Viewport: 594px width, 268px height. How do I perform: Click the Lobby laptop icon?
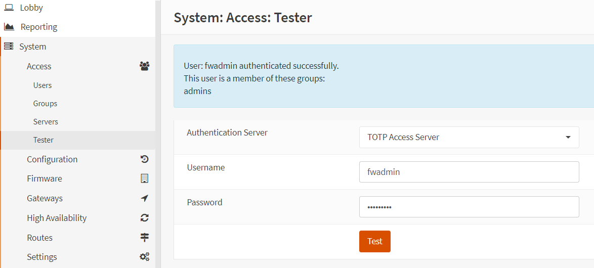coord(9,8)
